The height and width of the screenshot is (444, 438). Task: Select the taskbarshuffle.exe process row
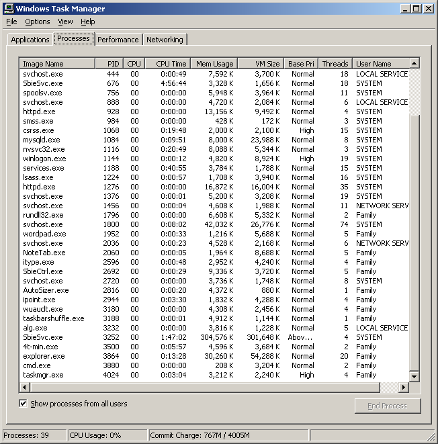(x=214, y=318)
